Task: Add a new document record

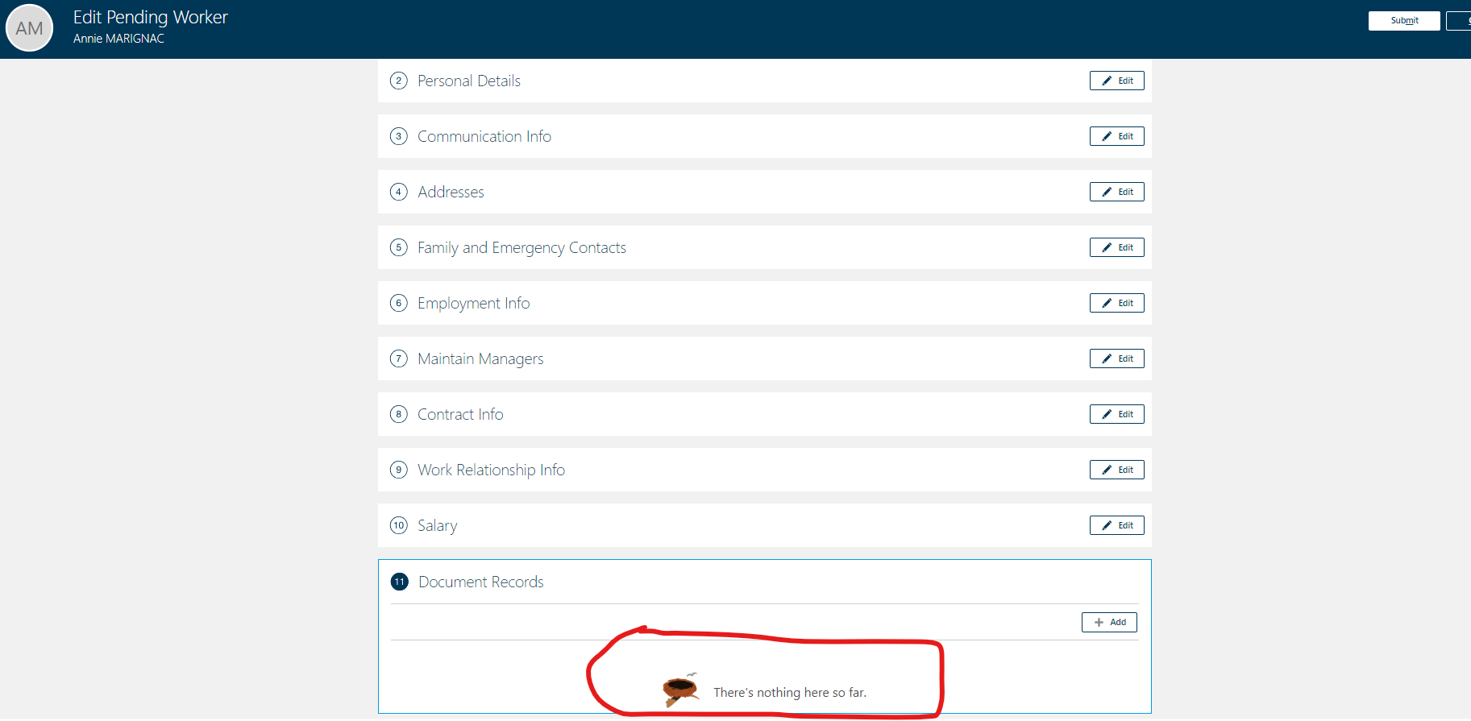Action: [x=1109, y=622]
